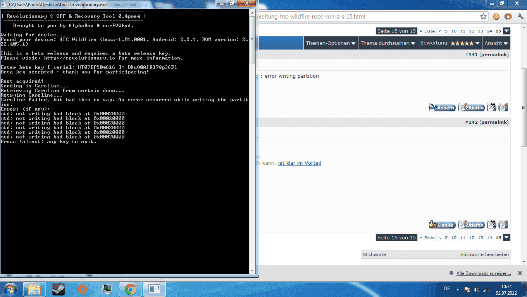The image size is (527, 297).
Task: Open the Ansicht dropdown menu
Action: tap(496, 43)
